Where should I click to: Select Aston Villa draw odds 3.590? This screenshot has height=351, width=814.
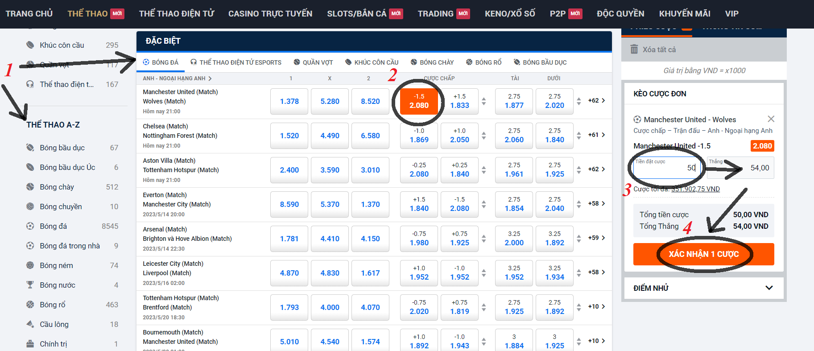tap(330, 170)
